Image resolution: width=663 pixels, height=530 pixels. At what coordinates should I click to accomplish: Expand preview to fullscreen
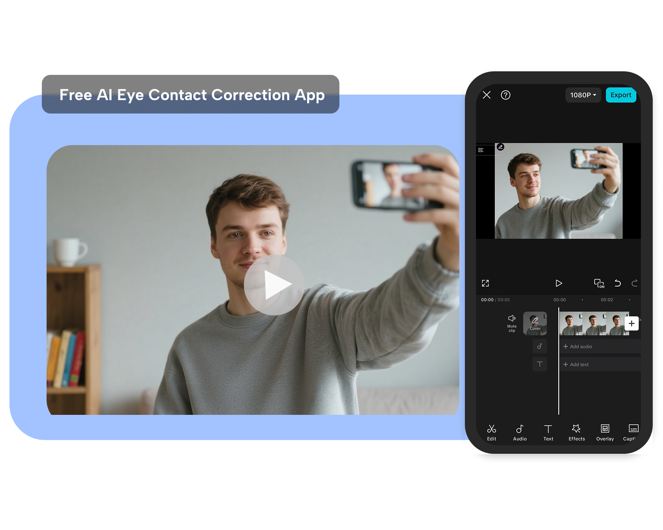click(485, 283)
